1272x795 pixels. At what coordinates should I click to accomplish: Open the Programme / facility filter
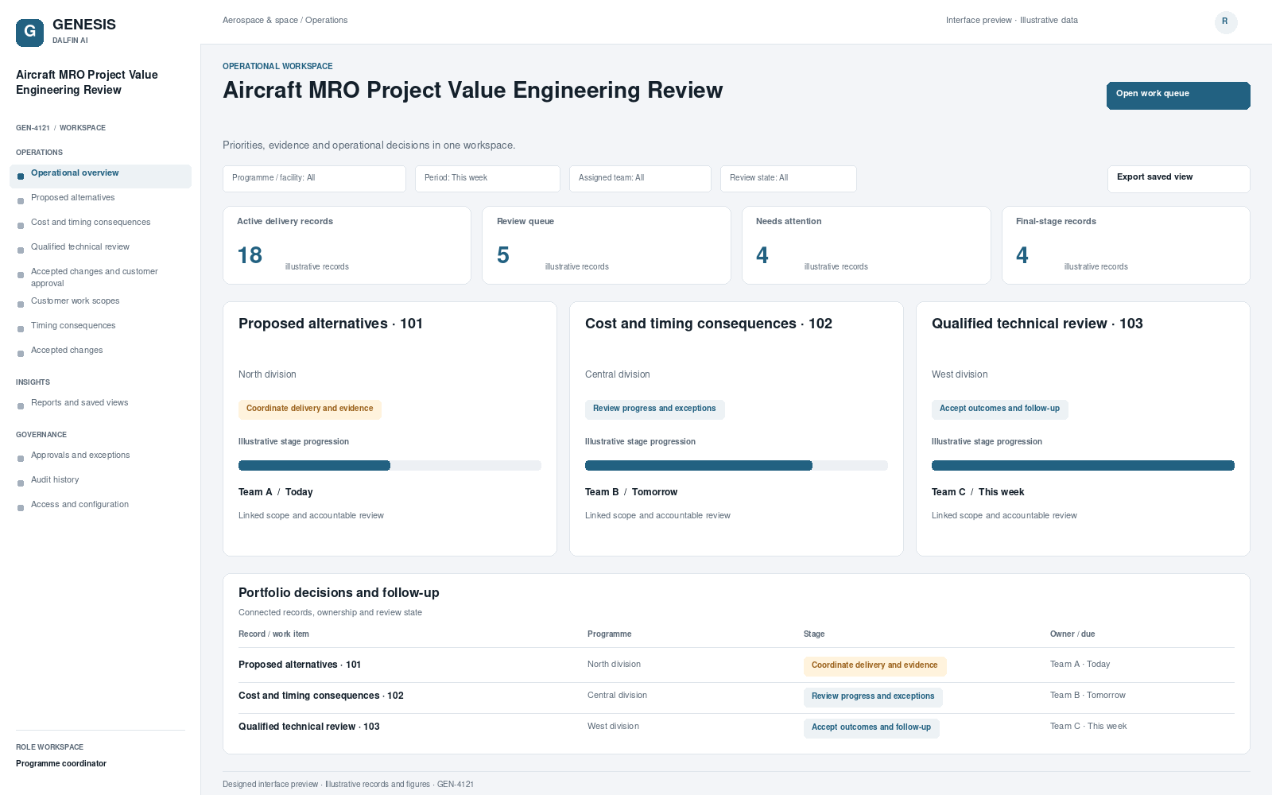(x=314, y=179)
